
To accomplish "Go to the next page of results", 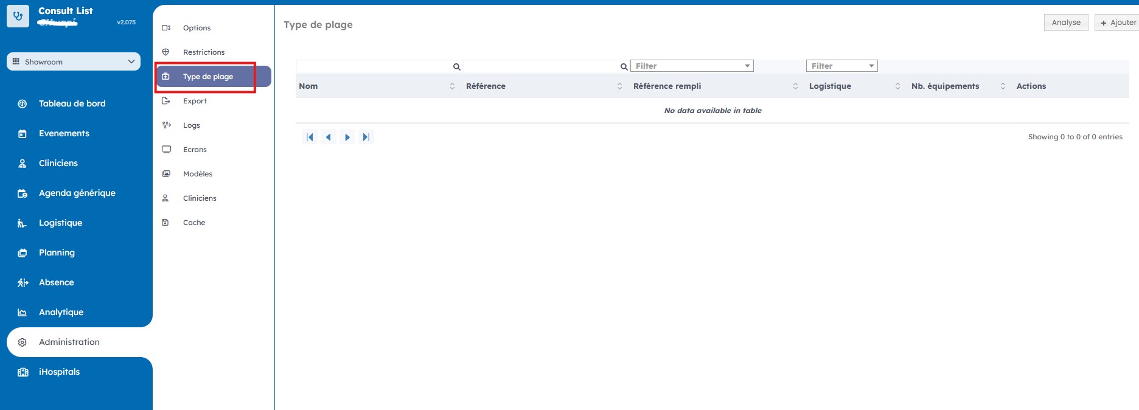I will 347,137.
